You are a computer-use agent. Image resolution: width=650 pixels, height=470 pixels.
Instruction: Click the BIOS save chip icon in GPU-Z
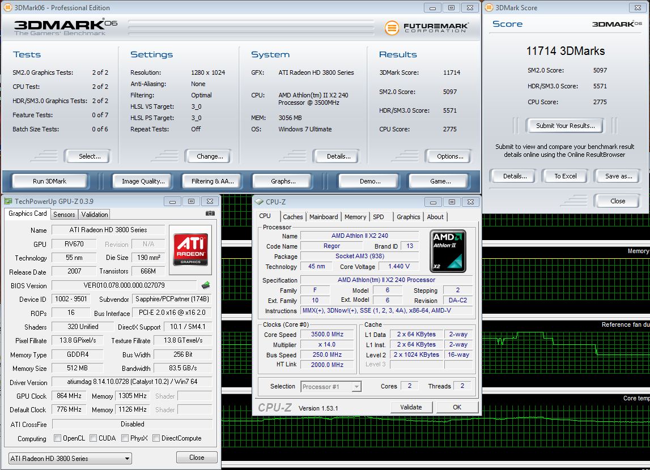tap(206, 285)
